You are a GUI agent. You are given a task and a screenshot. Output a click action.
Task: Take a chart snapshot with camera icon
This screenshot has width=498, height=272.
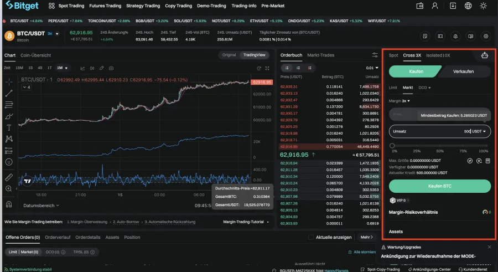[111, 68]
